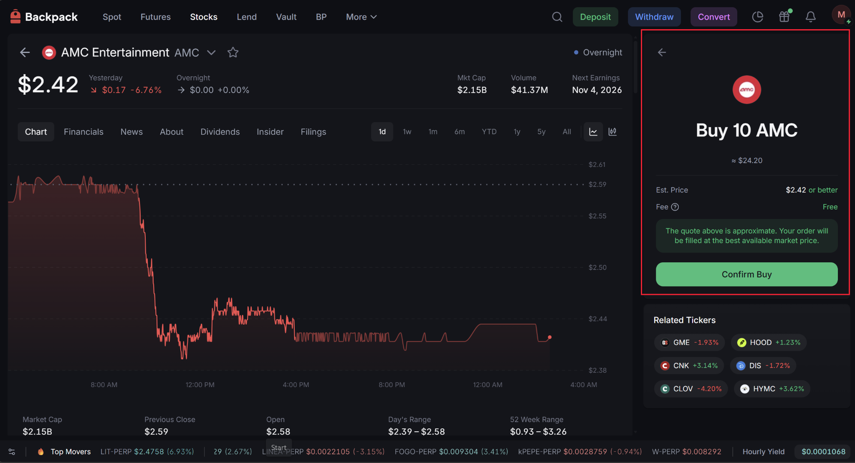Open kPEPE-PERP in the ticker bar
Image resolution: width=855 pixels, height=463 pixels.
(x=580, y=452)
